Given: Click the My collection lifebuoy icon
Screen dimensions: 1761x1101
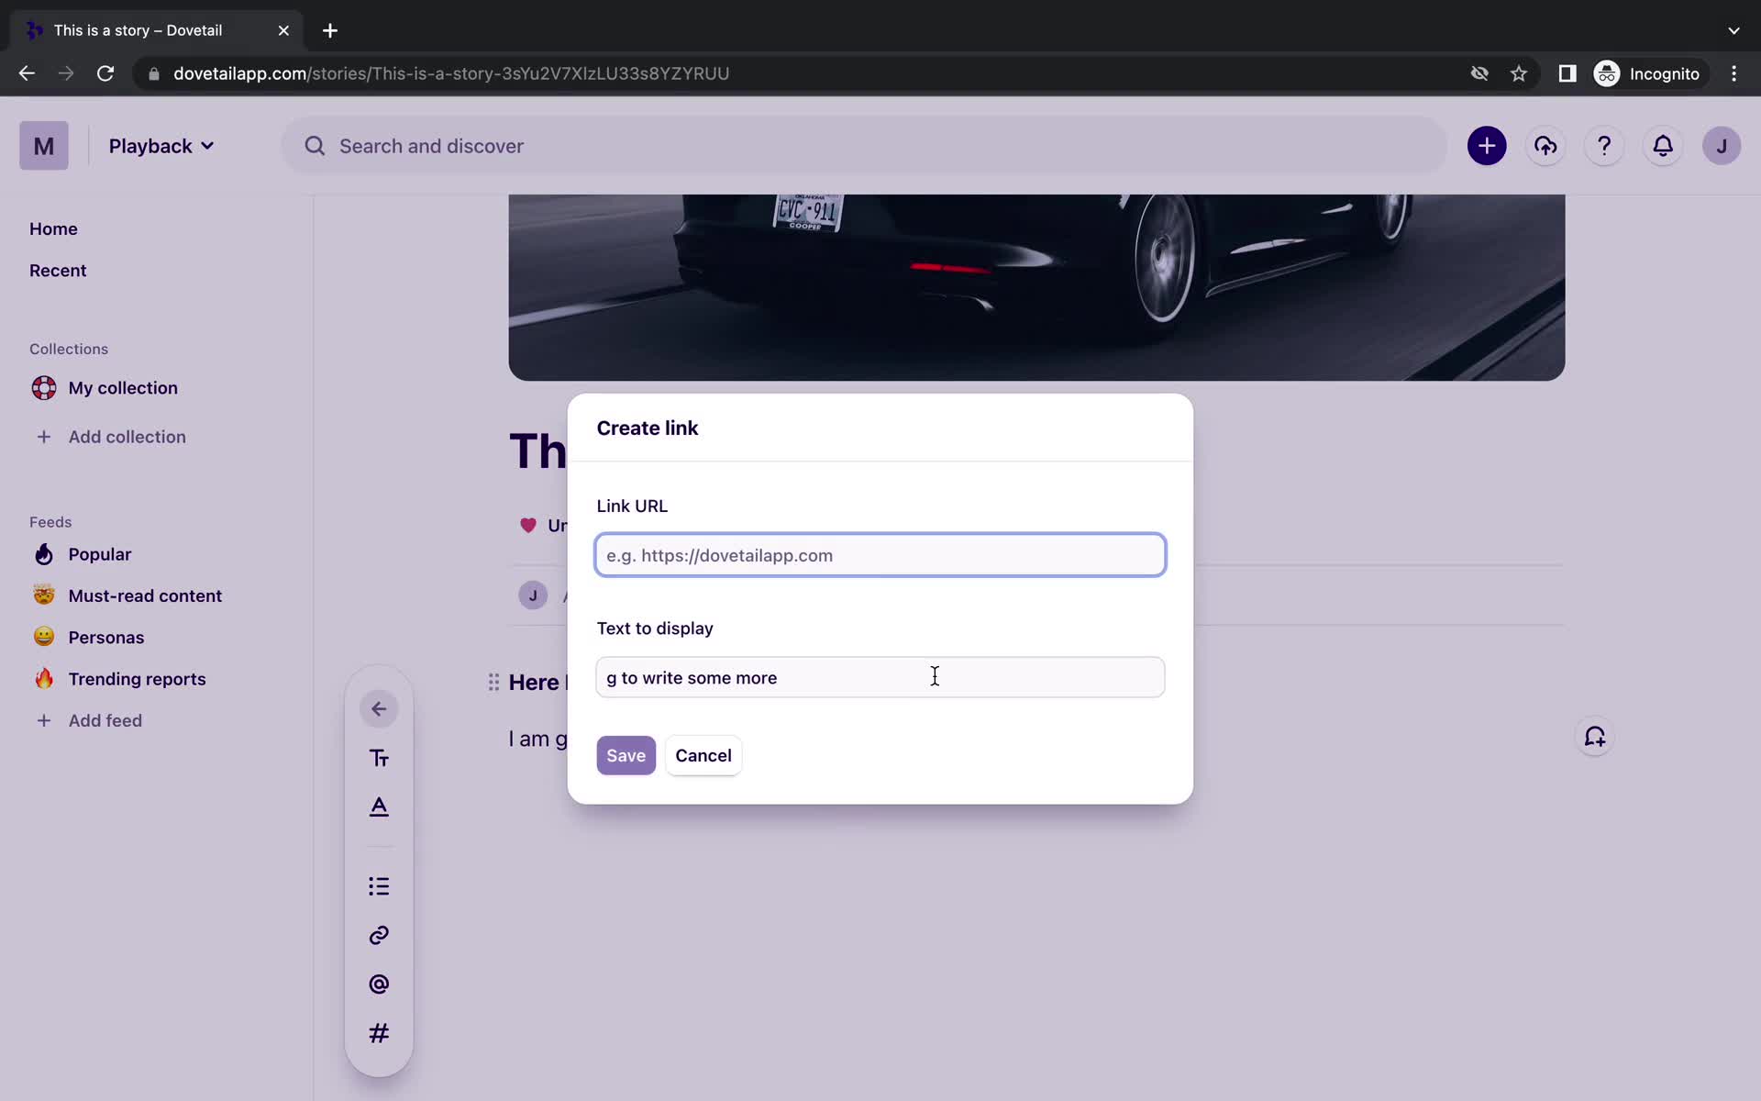Looking at the screenshot, I should point(44,388).
